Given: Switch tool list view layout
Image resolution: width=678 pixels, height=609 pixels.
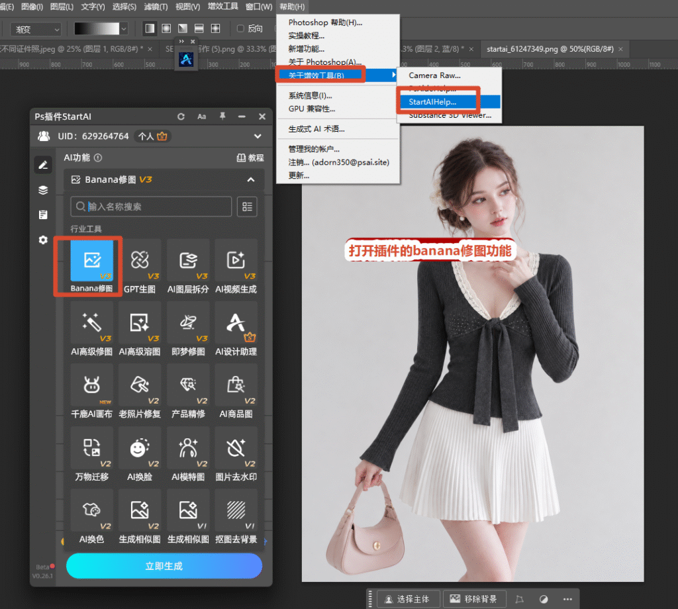Looking at the screenshot, I should tap(248, 207).
